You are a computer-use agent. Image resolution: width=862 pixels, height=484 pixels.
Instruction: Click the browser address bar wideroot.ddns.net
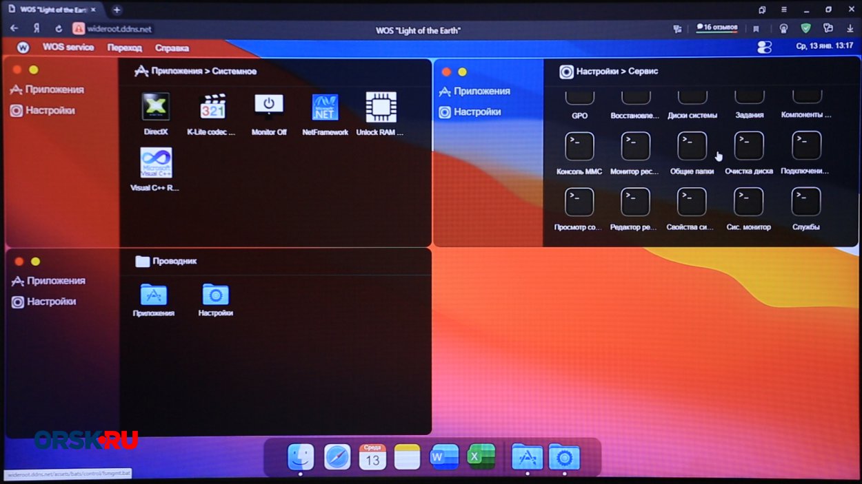point(119,29)
